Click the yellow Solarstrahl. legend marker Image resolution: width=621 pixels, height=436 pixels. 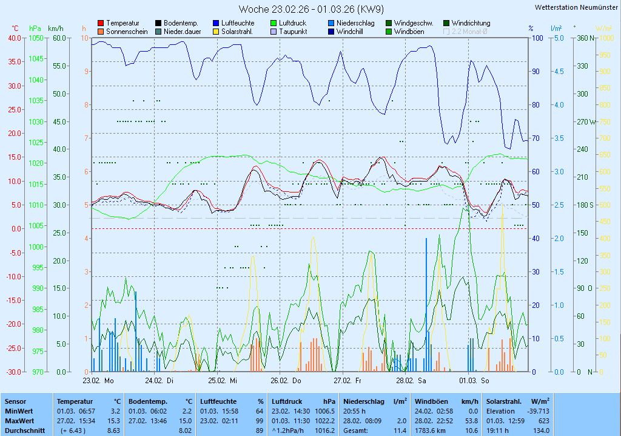click(x=216, y=32)
